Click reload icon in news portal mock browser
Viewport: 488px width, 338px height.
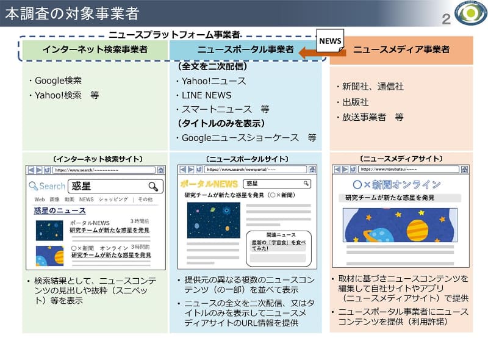pos(199,170)
